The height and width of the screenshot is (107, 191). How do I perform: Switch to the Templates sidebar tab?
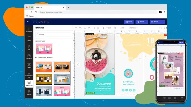pos(29,83)
